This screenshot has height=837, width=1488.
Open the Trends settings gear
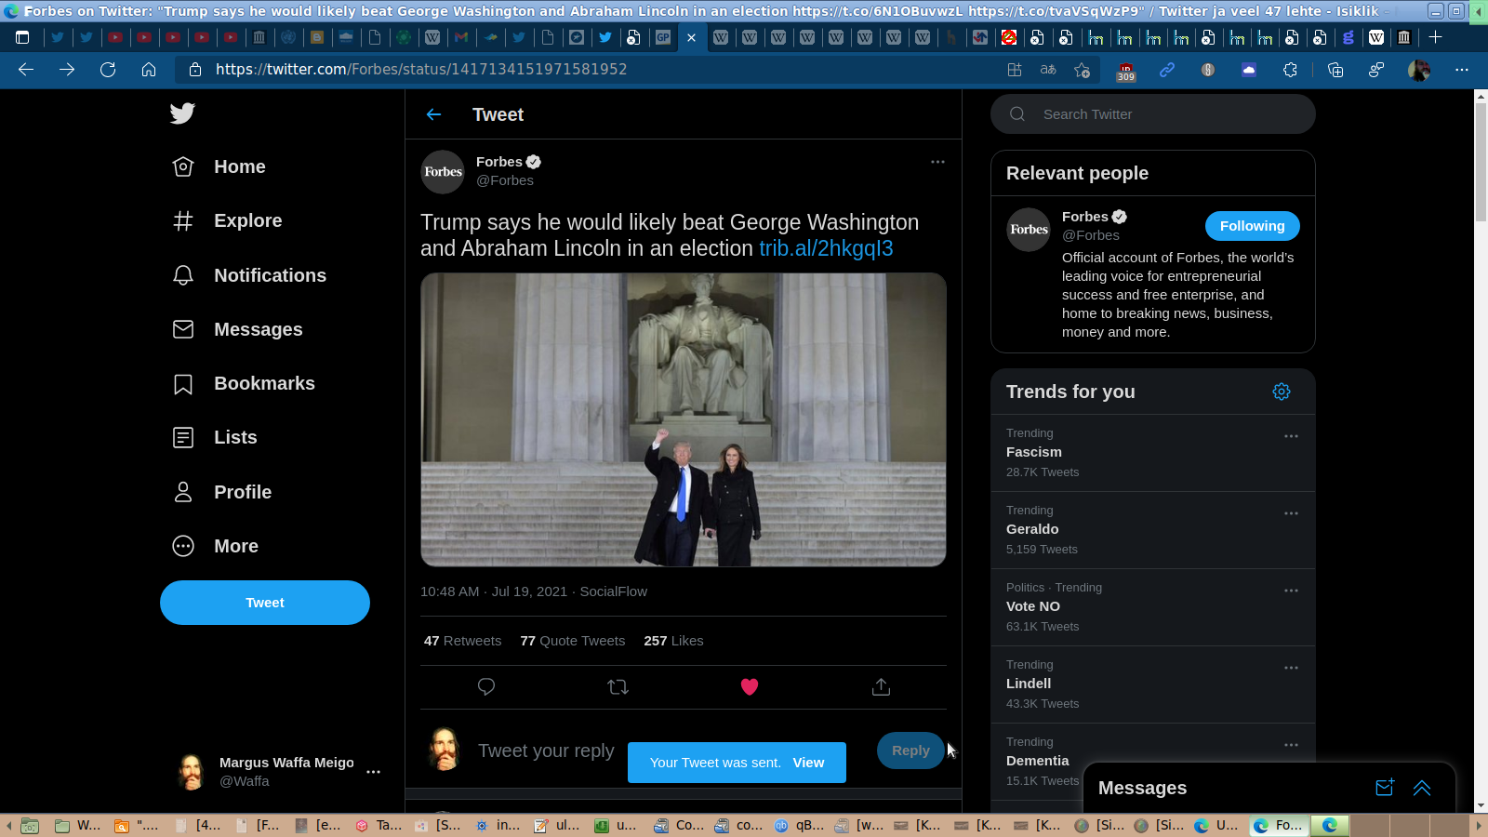(x=1282, y=392)
